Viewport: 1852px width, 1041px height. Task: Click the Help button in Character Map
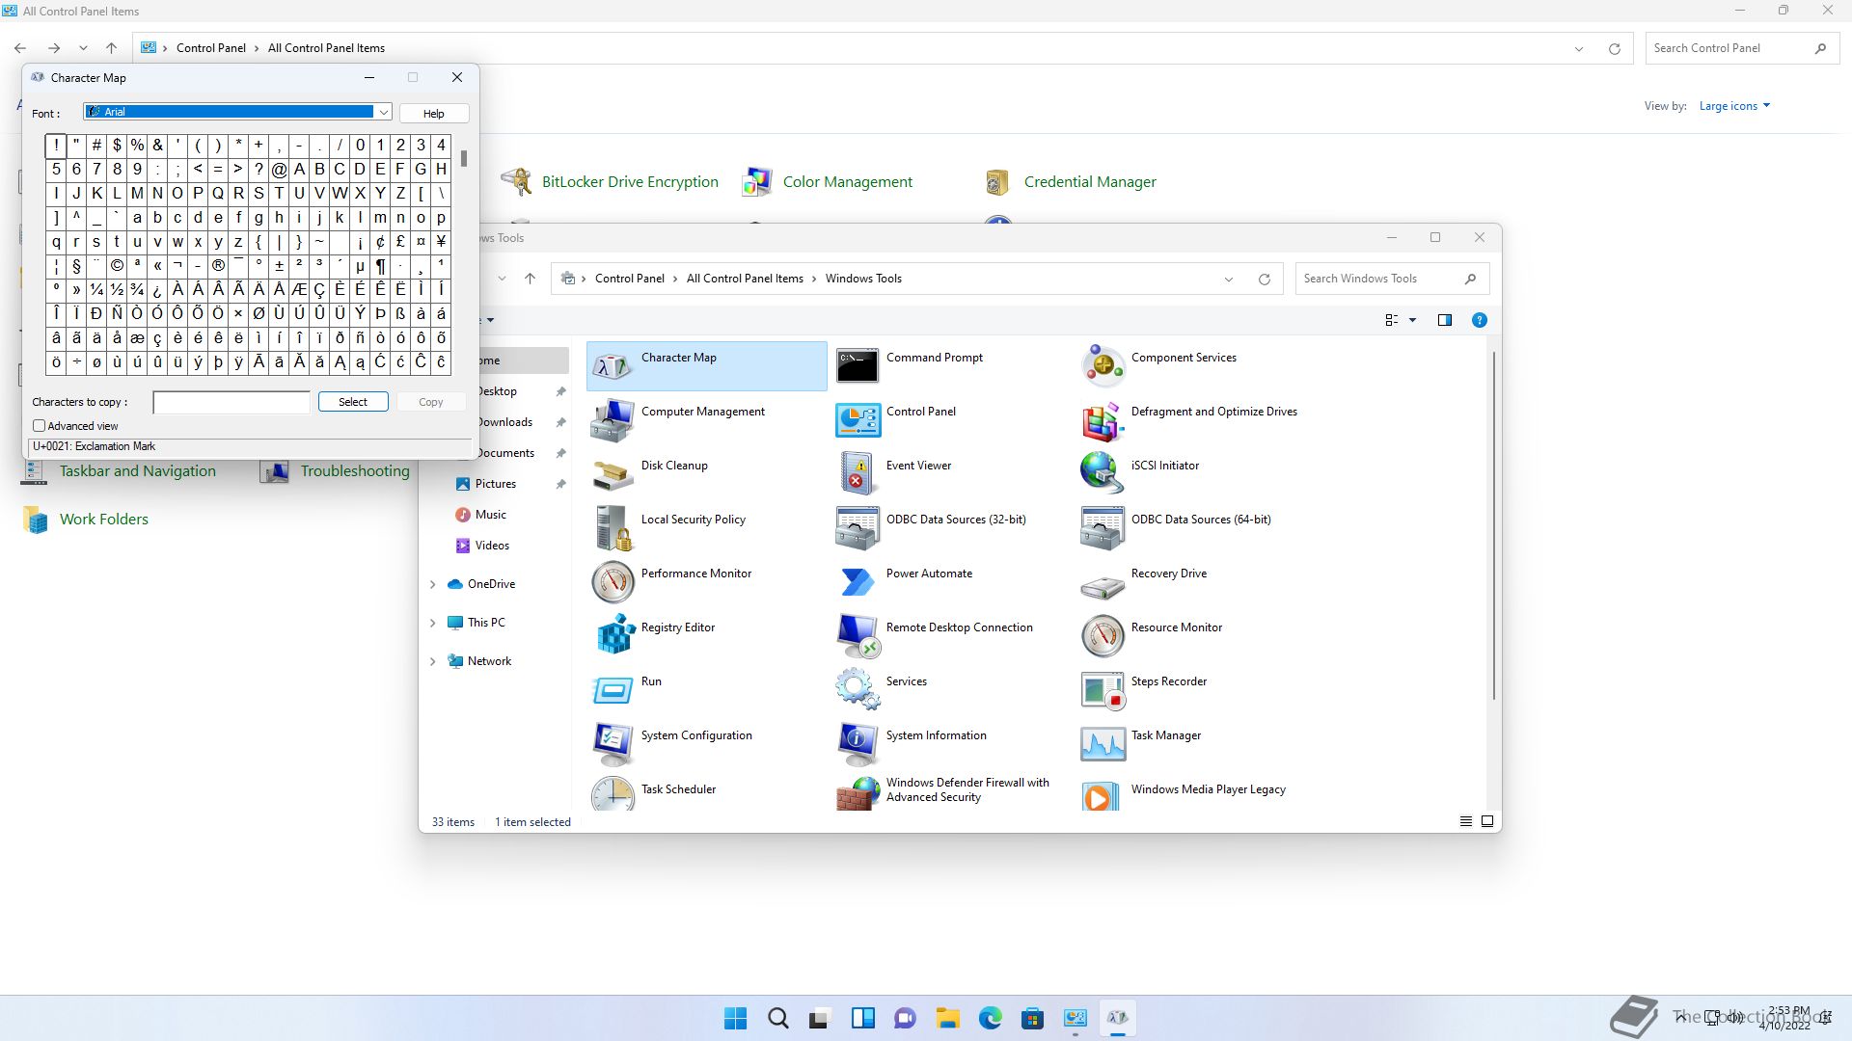(x=434, y=113)
